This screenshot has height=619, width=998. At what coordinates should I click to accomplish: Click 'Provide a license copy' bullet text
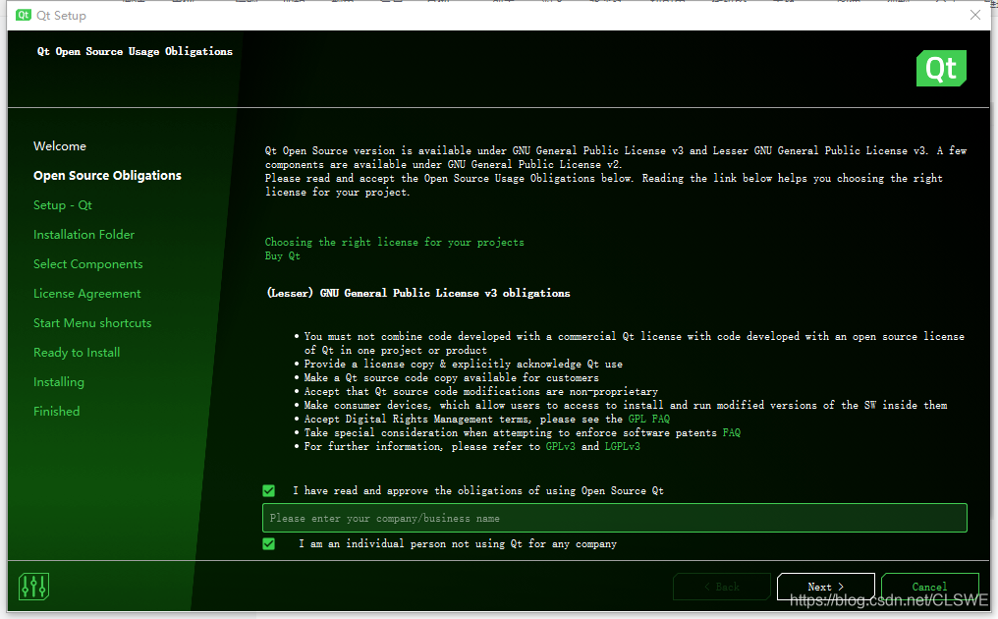tap(464, 364)
